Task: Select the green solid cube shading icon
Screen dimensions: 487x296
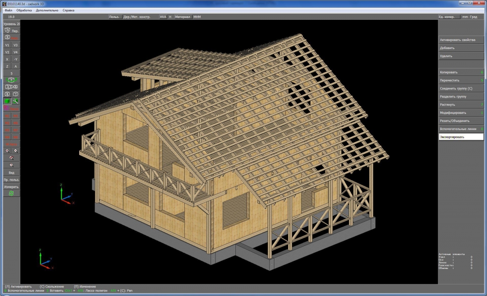Action: click(x=7, y=101)
